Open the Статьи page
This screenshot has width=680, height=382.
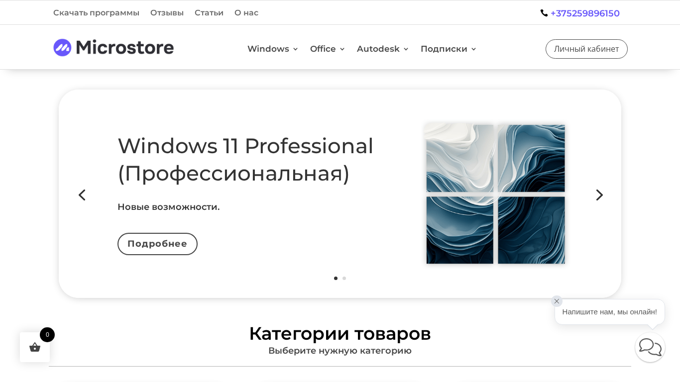(209, 13)
